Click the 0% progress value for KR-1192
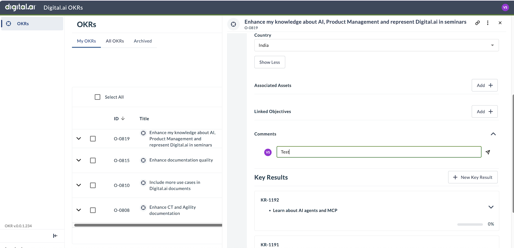The height and width of the screenshot is (248, 514). [491, 224]
